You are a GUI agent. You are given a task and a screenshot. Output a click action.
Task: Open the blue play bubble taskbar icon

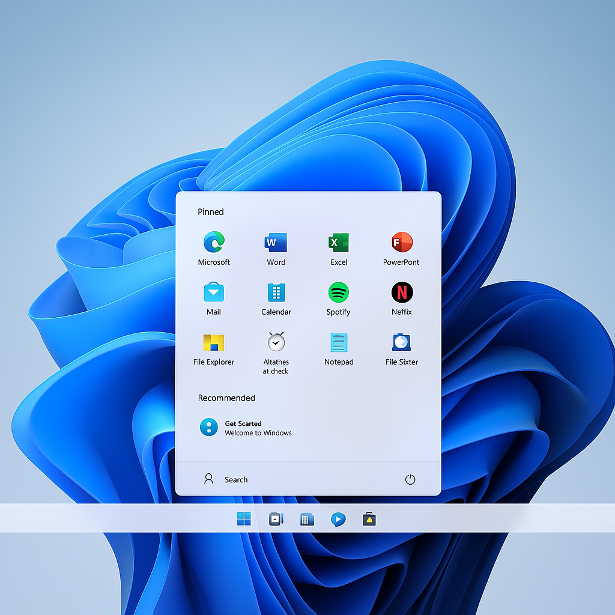pyautogui.click(x=338, y=520)
